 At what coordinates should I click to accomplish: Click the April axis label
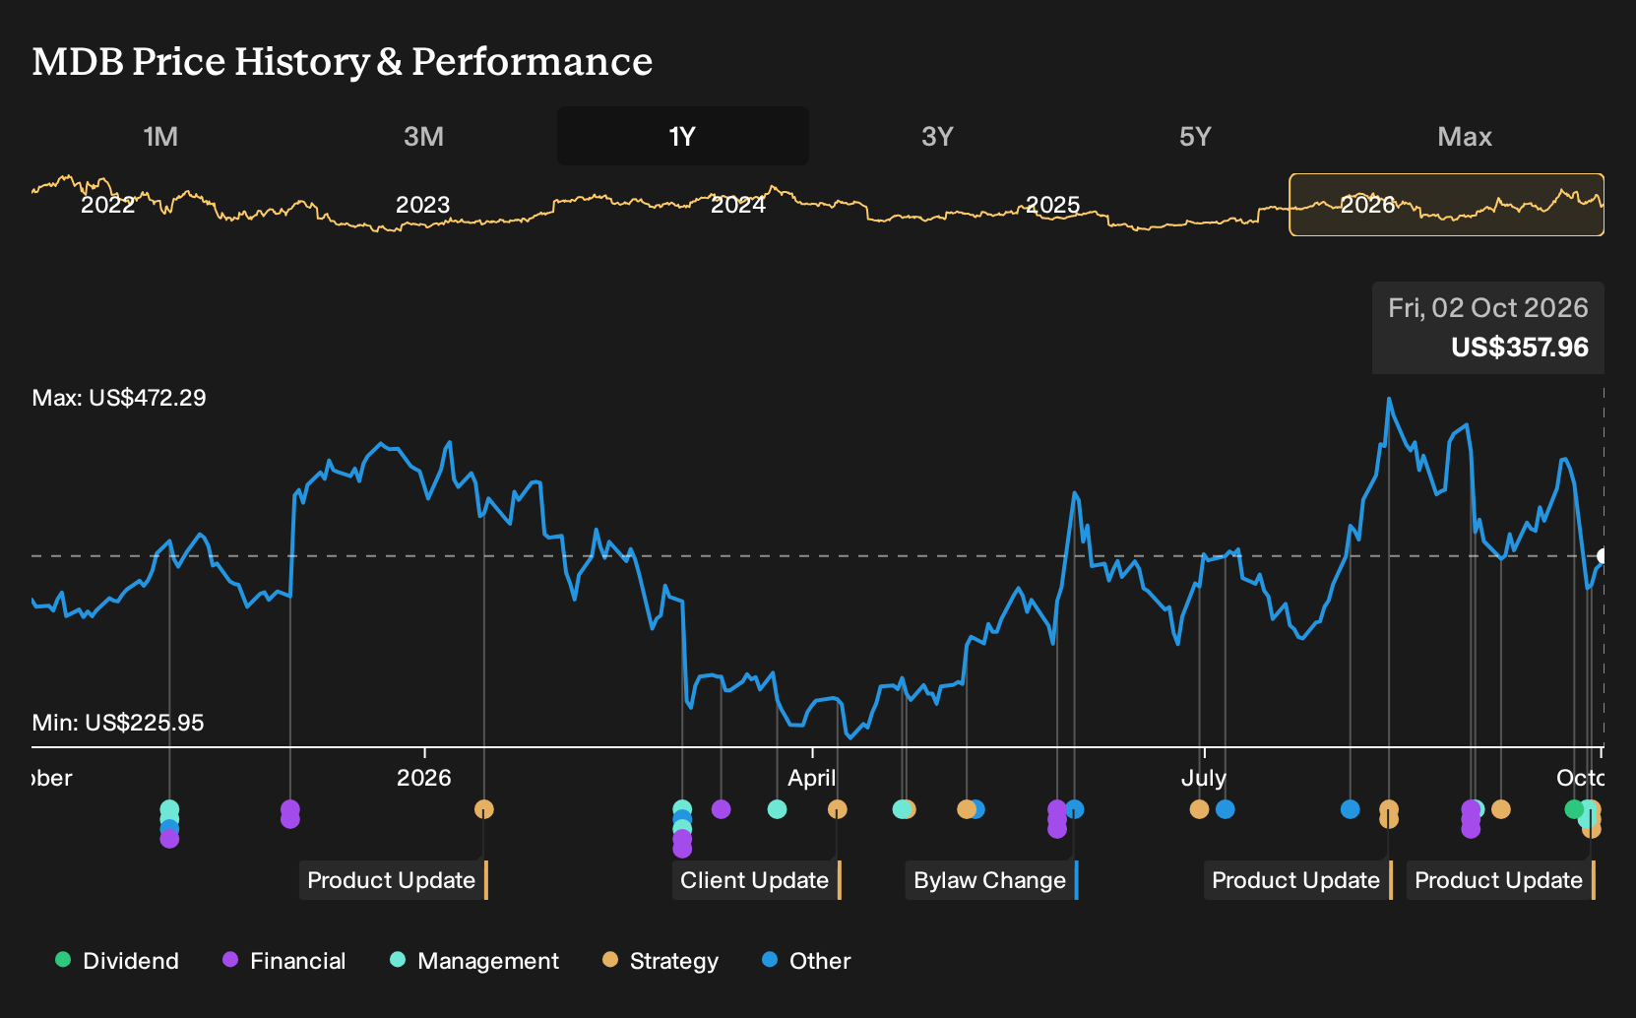[x=812, y=778]
